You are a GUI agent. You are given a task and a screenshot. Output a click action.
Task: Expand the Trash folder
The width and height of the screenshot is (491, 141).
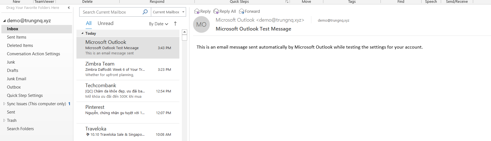[x=4, y=120]
